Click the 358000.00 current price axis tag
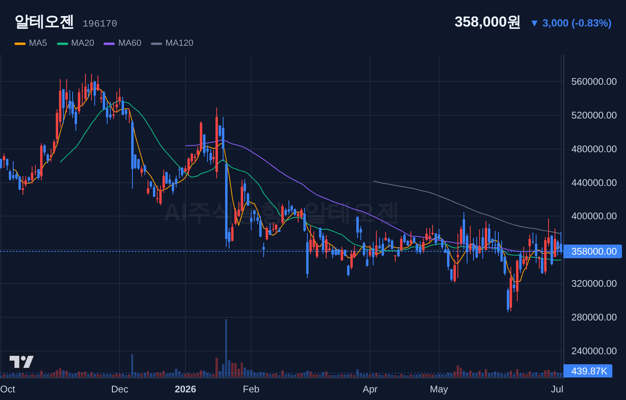 click(x=593, y=251)
